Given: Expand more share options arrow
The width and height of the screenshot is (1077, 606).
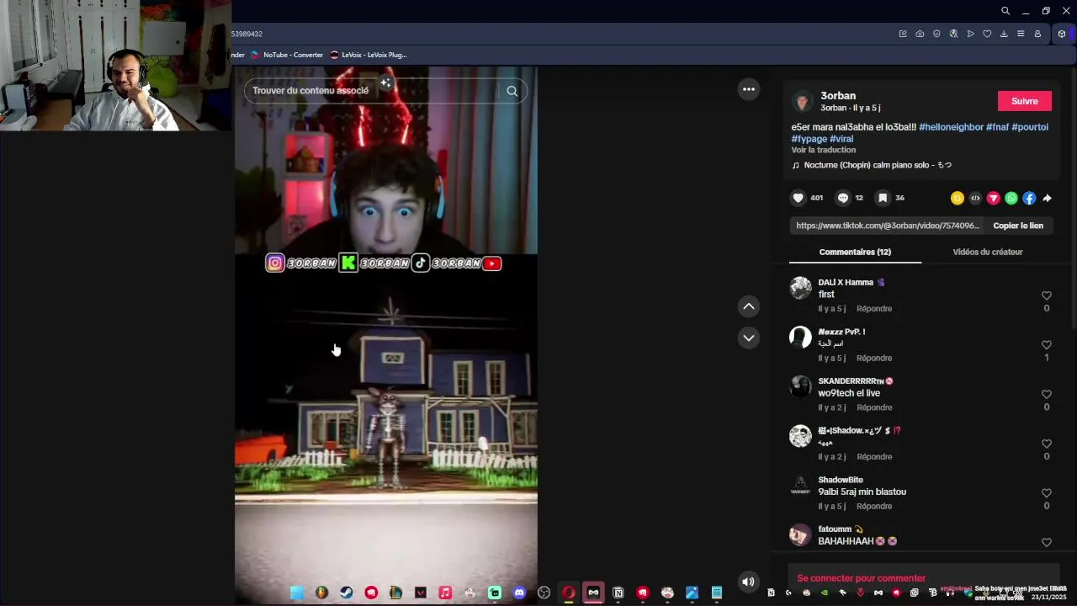Looking at the screenshot, I should (1047, 199).
